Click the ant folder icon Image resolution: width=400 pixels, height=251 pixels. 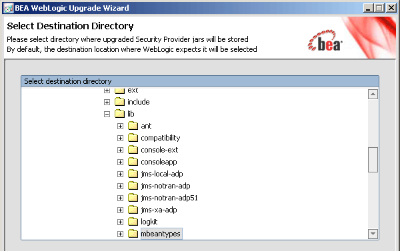pos(133,126)
